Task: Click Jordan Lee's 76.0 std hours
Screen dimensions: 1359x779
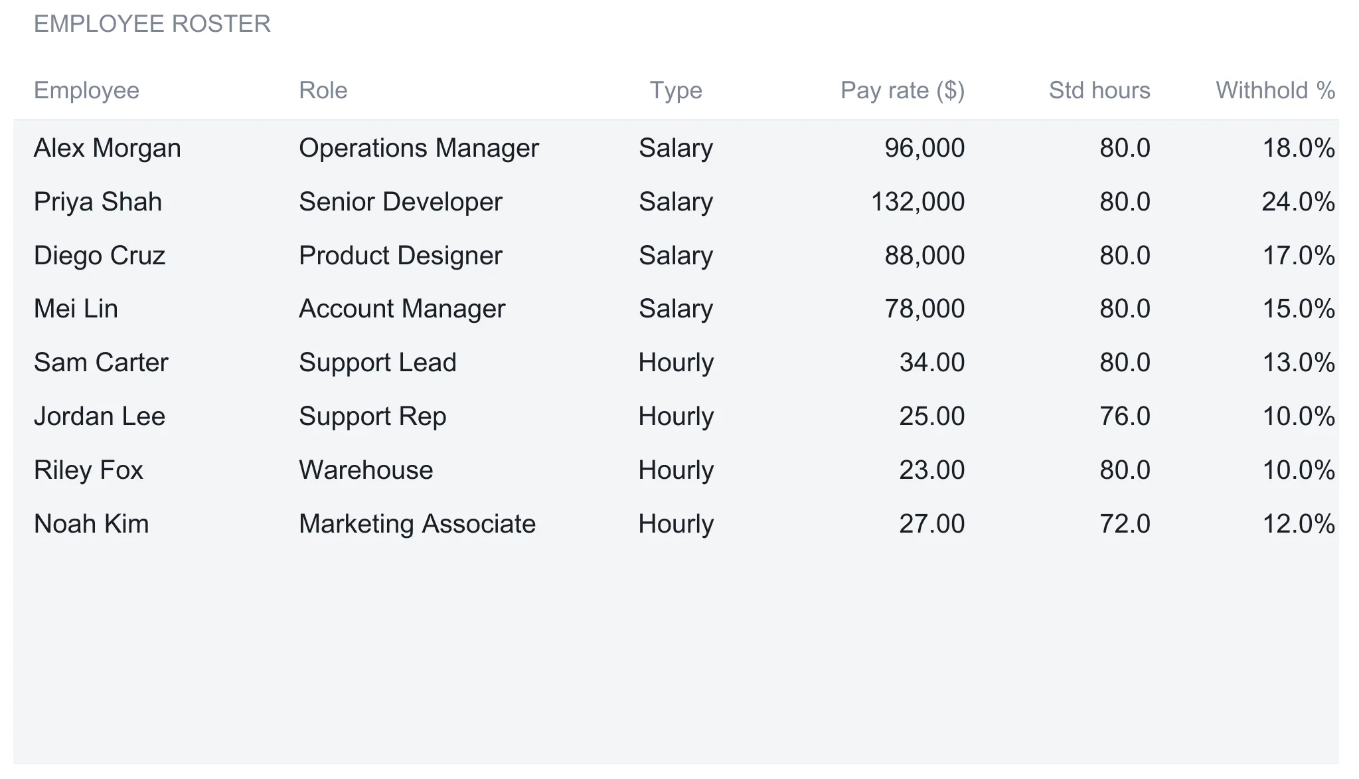Action: pos(1125,416)
